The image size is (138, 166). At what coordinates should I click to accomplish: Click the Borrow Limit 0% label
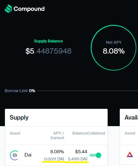pos(20,91)
